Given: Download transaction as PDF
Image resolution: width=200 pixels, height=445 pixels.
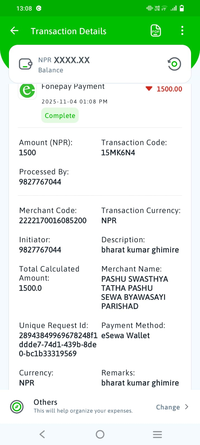Looking at the screenshot, I should pos(156,31).
